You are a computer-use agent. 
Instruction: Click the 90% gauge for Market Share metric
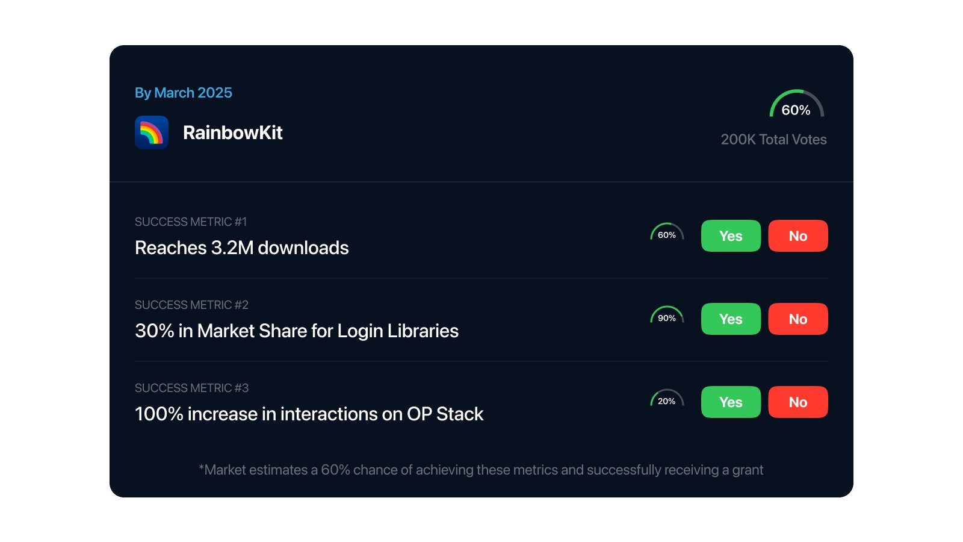(x=666, y=316)
